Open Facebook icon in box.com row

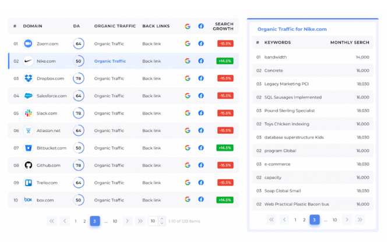201,199
